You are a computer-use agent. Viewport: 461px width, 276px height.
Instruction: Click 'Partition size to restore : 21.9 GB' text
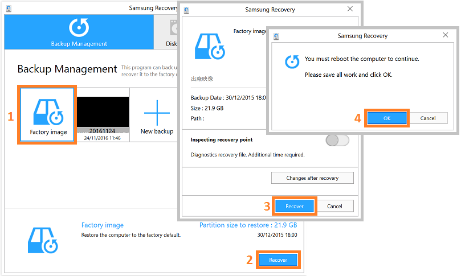point(248,225)
